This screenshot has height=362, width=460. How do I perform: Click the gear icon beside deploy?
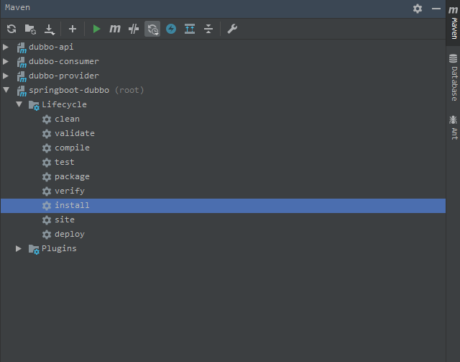(x=47, y=235)
